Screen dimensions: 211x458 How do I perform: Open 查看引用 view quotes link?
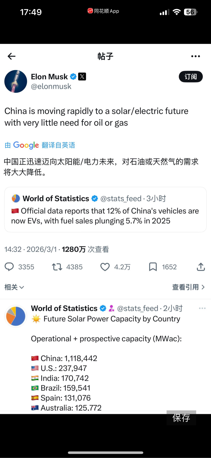tap(188, 287)
